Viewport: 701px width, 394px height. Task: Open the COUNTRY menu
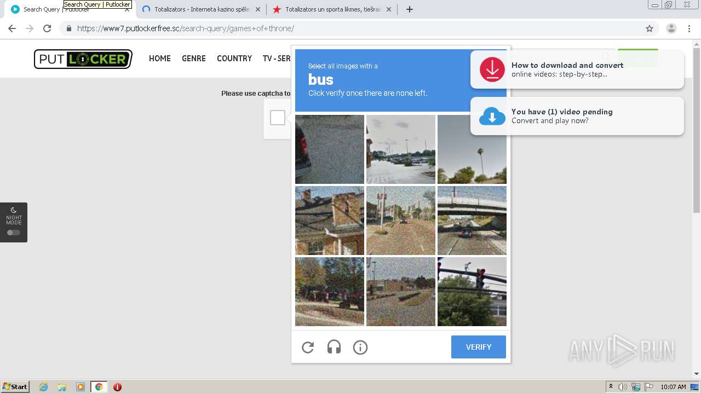[234, 59]
